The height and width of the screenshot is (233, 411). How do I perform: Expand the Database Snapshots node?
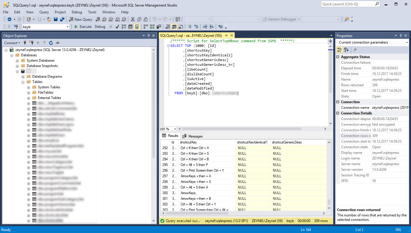pos(17,66)
